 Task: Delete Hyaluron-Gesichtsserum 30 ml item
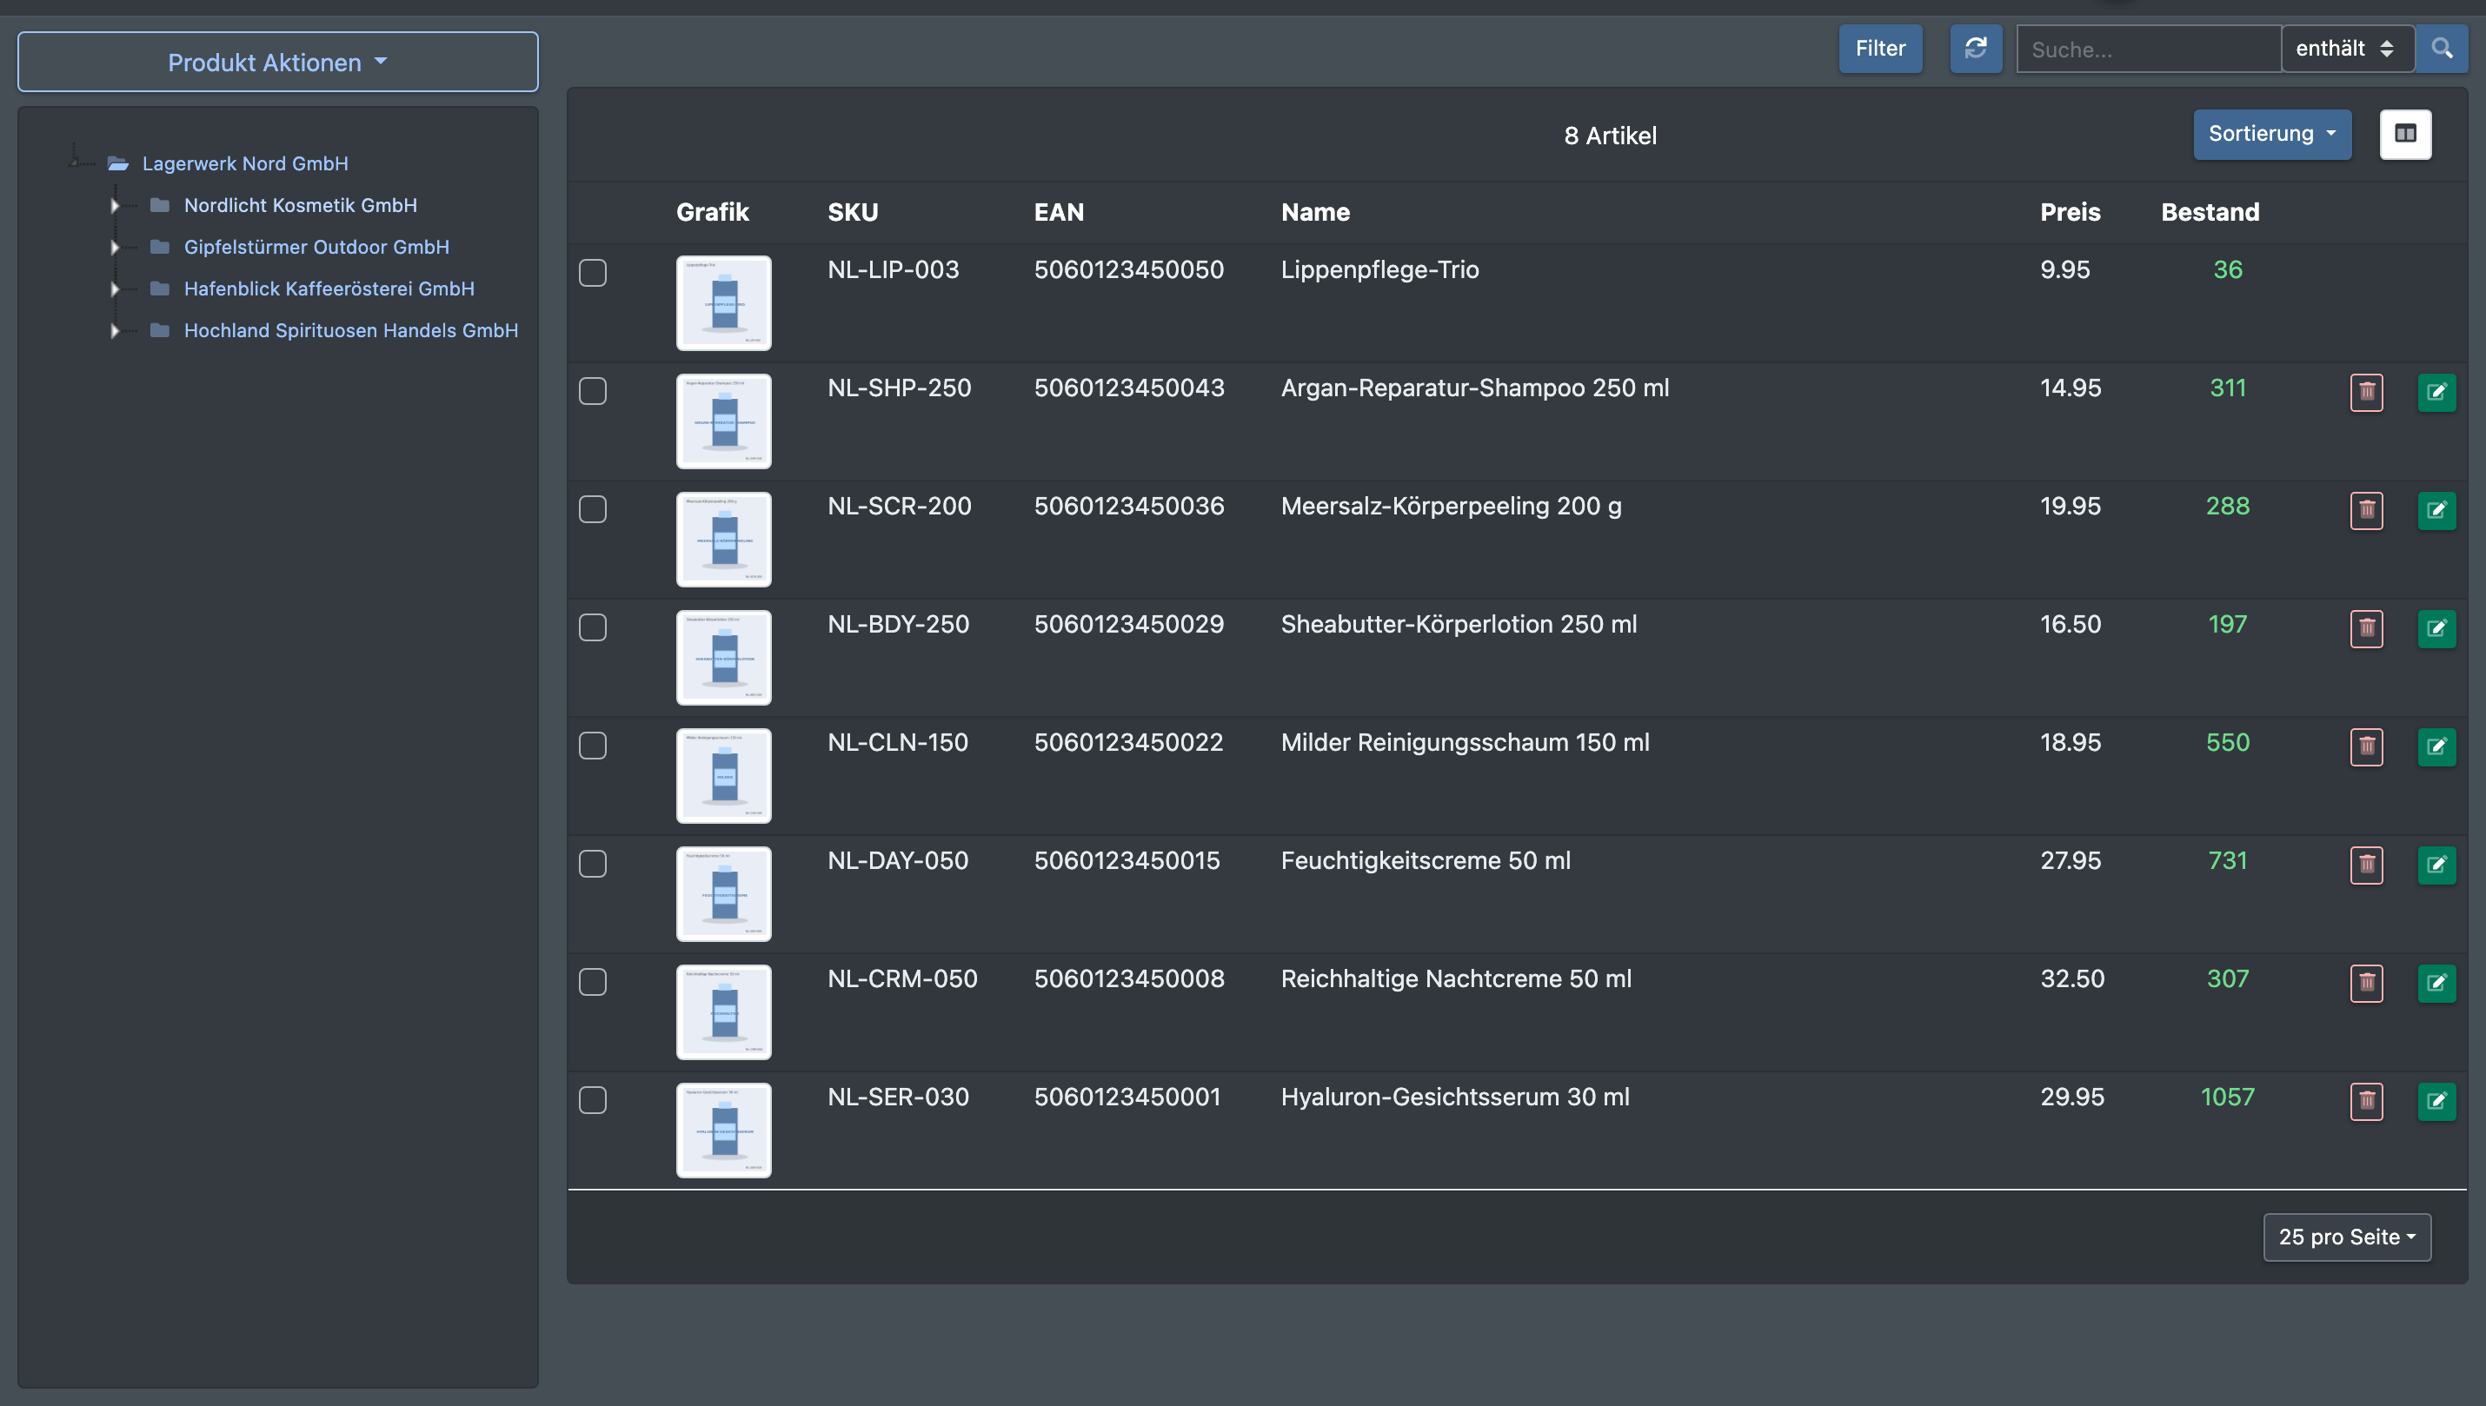[x=2366, y=1101]
